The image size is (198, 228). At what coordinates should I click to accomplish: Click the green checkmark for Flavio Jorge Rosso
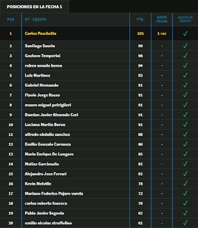pos(185,95)
